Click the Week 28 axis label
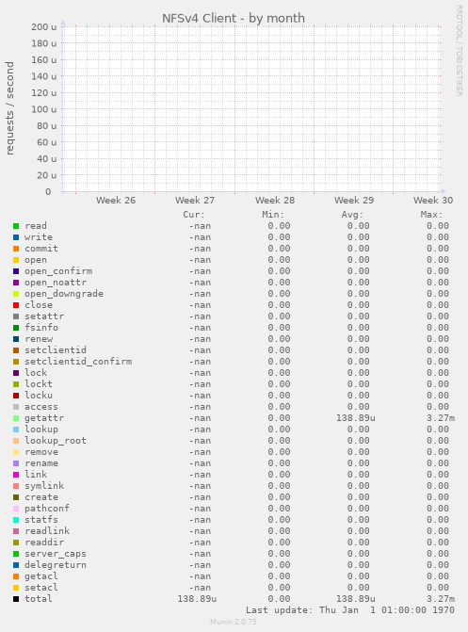This screenshot has width=468, height=632. (x=275, y=201)
